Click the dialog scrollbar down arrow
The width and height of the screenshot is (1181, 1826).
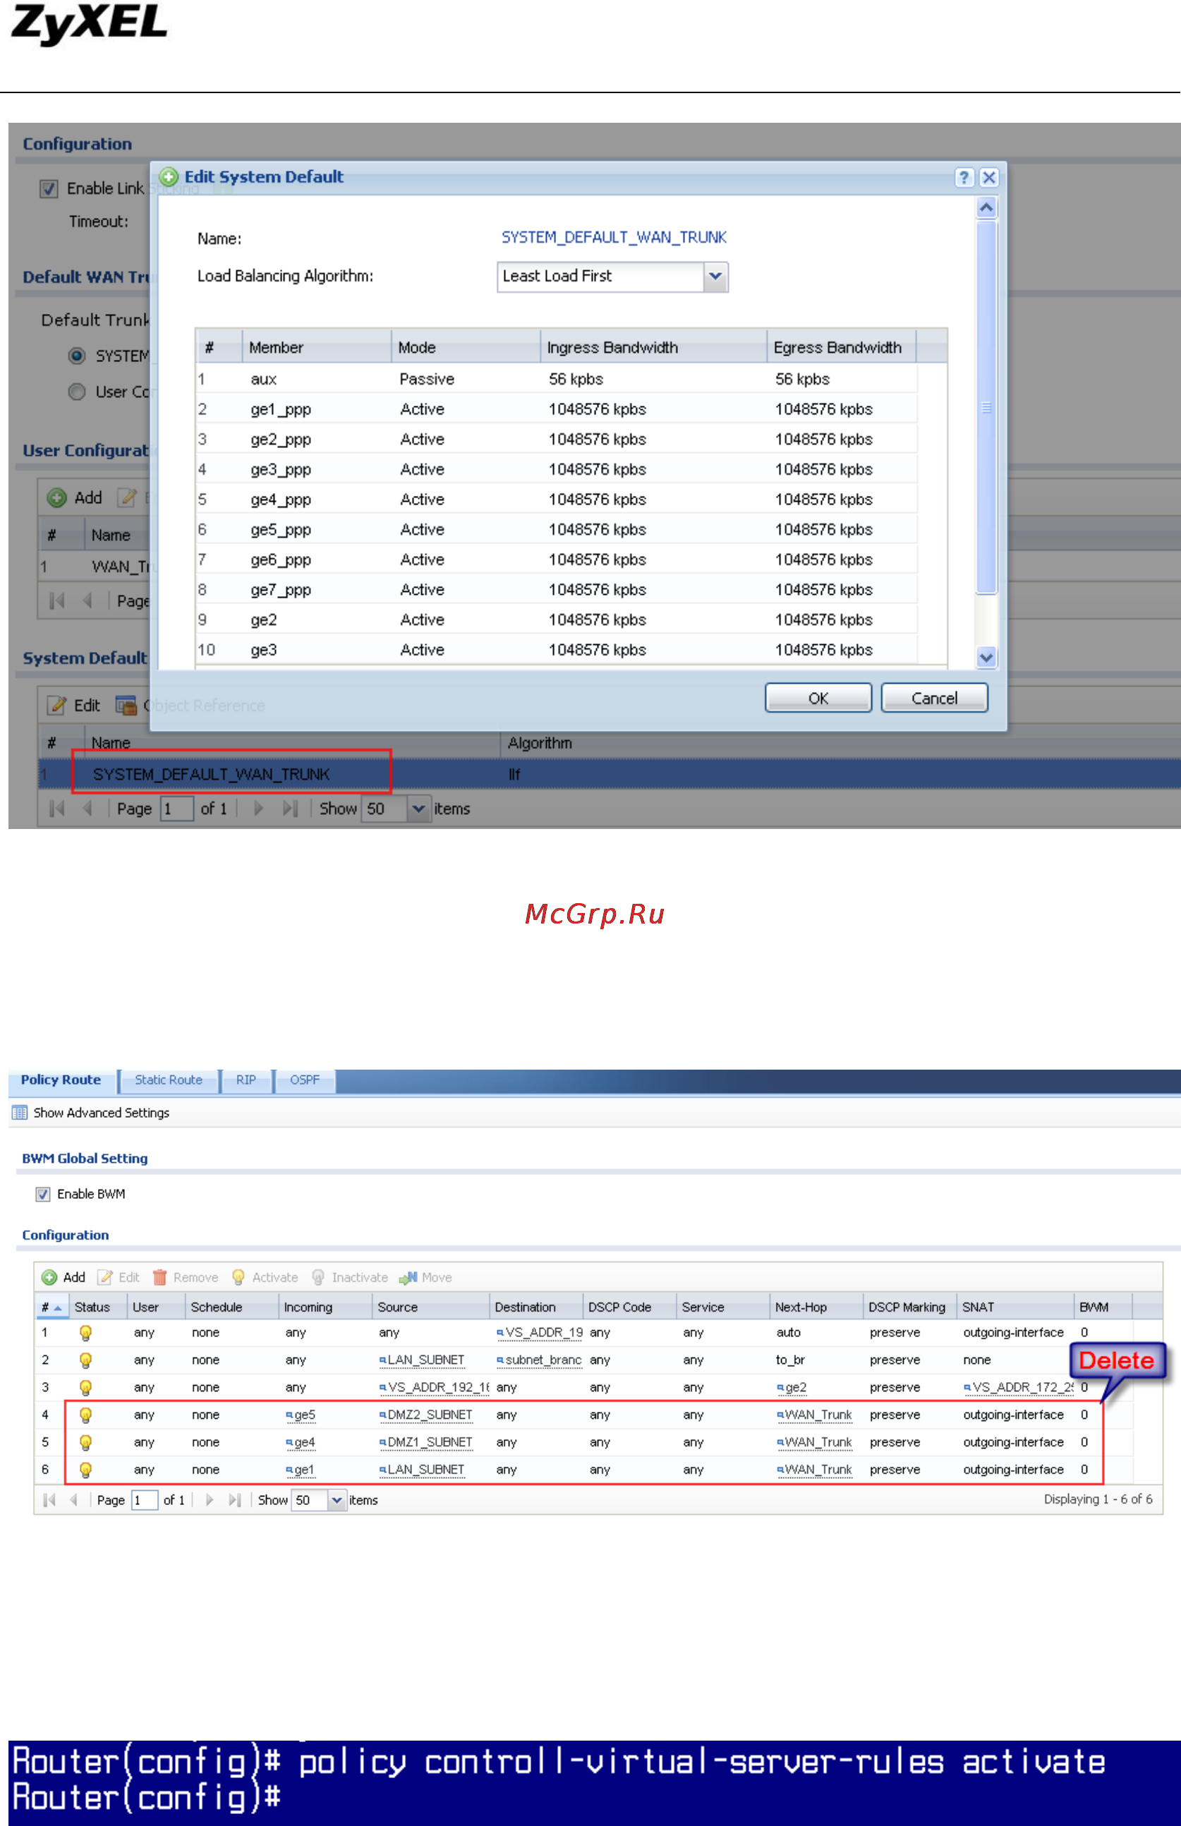tap(986, 658)
